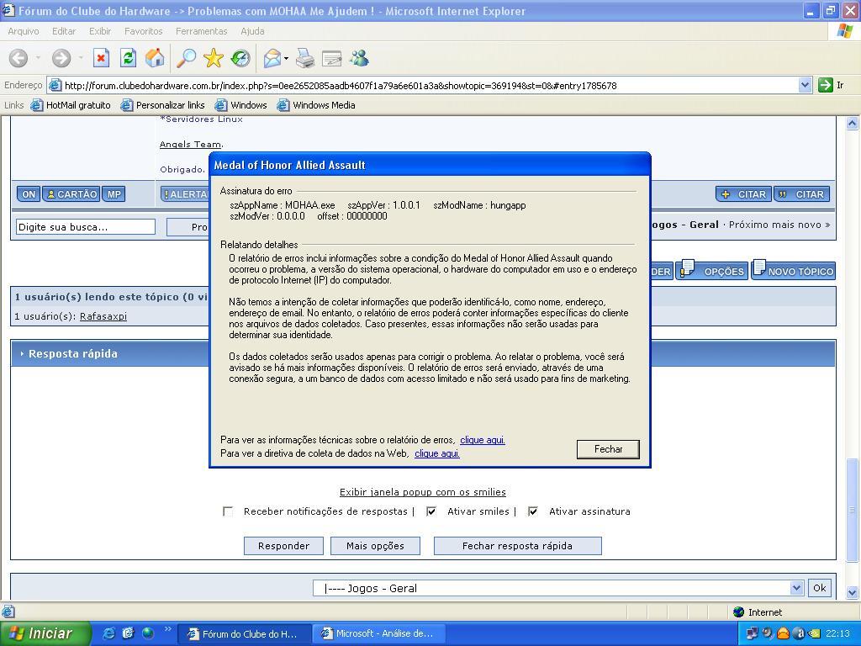Toggle the Ativar assinatura checkbox
The image size is (861, 646).
pyautogui.click(x=532, y=511)
